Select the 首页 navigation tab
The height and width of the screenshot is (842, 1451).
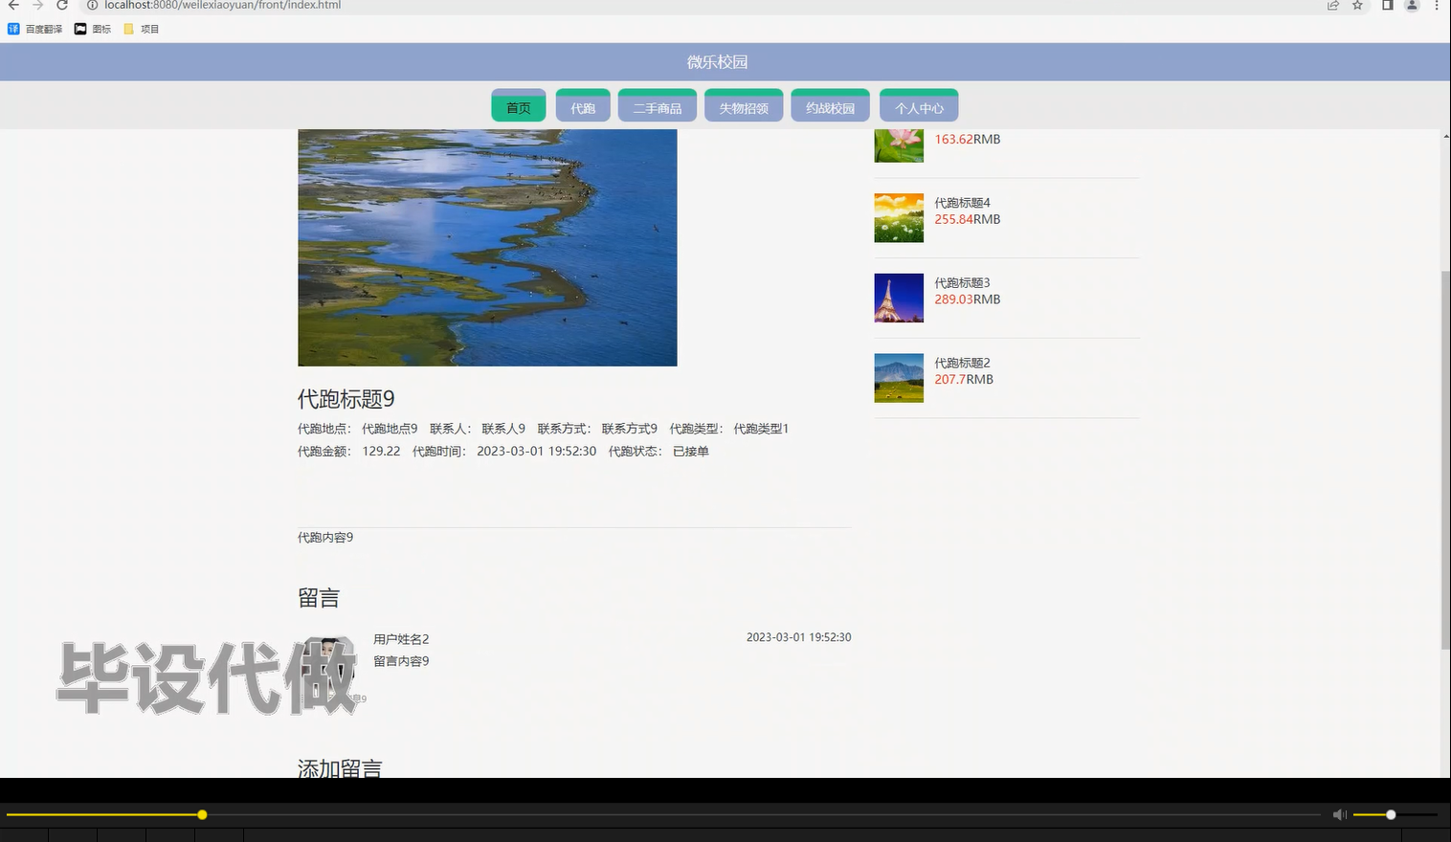(518, 105)
